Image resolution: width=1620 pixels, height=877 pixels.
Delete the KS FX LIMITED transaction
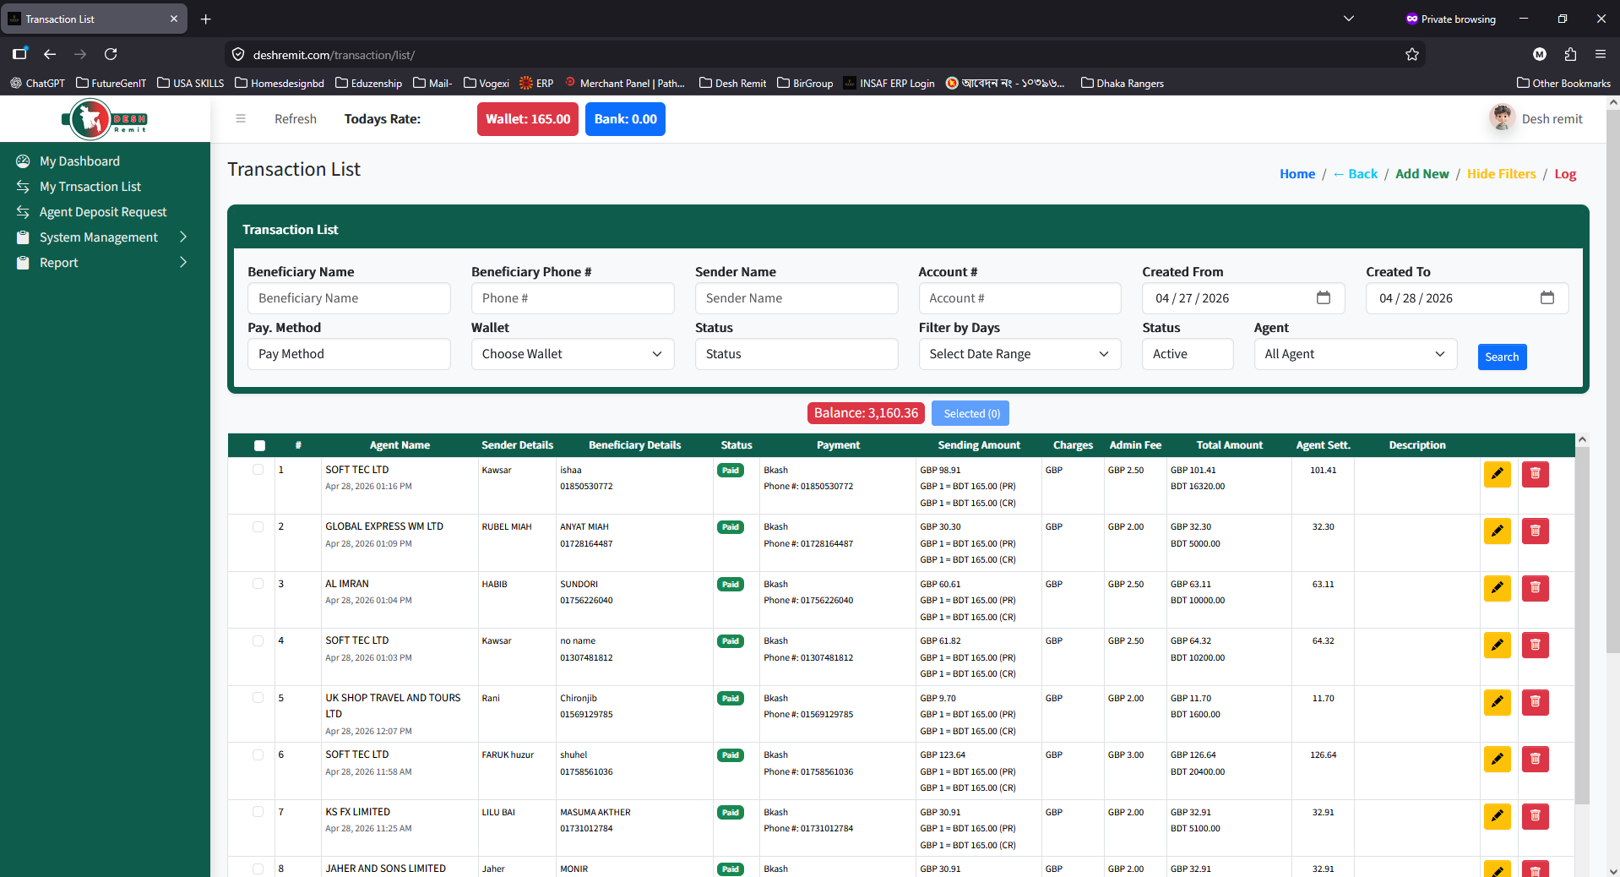point(1535,816)
